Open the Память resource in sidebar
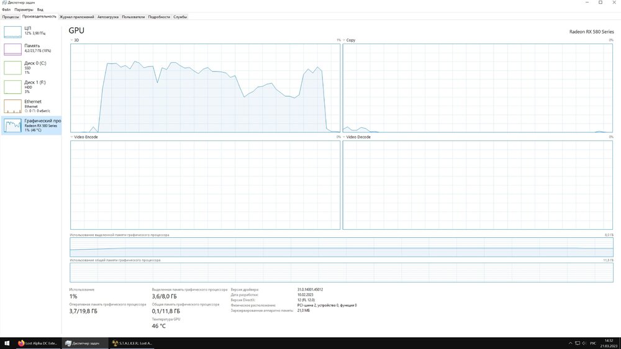This screenshot has width=621, height=349. [x=31, y=49]
